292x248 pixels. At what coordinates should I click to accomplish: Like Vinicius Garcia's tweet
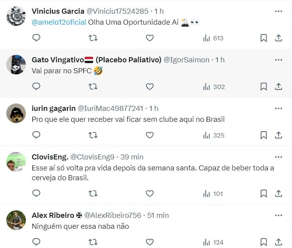[150, 38]
